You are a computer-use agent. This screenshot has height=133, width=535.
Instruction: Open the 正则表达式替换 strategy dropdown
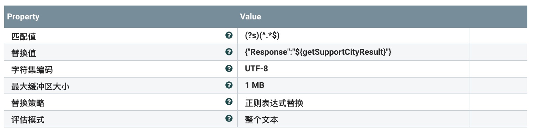pos(353,102)
